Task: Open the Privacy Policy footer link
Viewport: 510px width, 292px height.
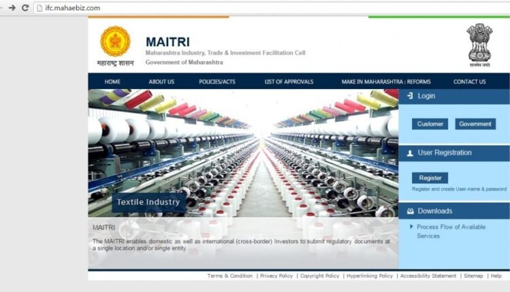Action: point(276,276)
